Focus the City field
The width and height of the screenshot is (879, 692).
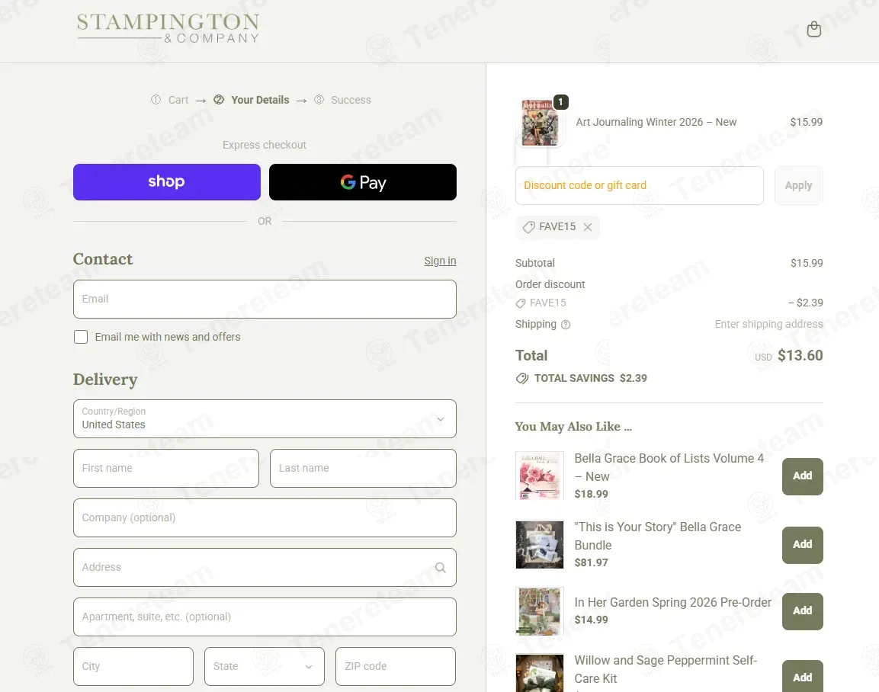click(133, 666)
